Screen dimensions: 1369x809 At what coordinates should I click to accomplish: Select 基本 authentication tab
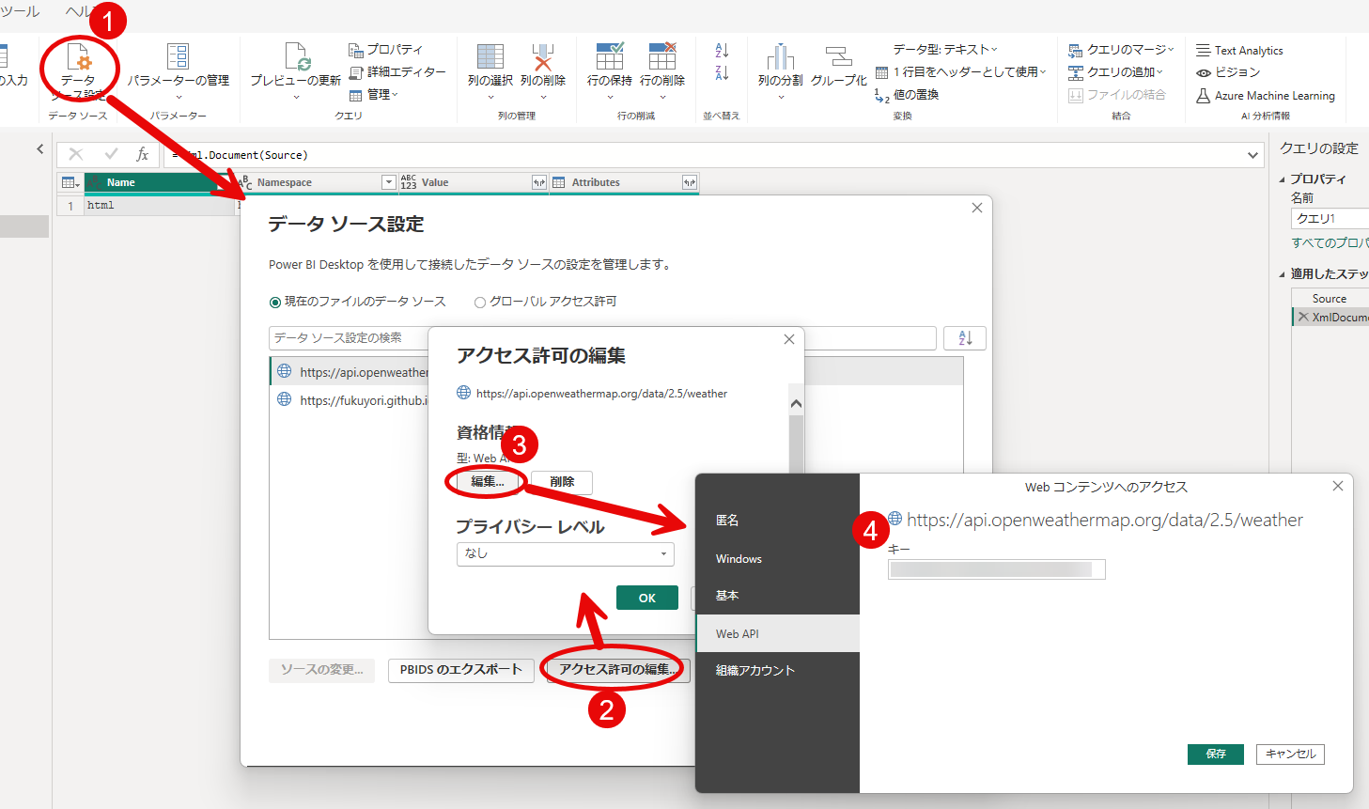(x=778, y=596)
